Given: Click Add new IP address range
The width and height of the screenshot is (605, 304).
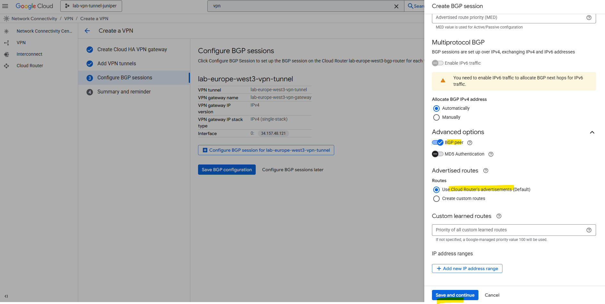Looking at the screenshot, I should [x=467, y=268].
